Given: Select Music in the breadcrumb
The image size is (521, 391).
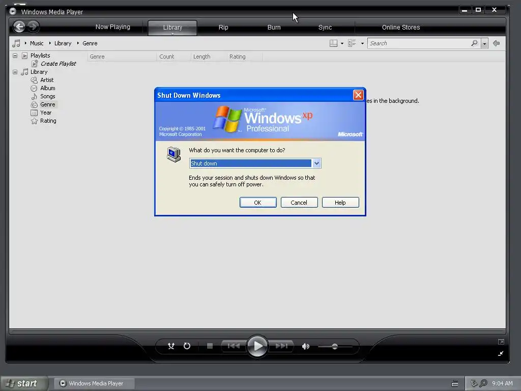Looking at the screenshot, I should click(x=37, y=43).
